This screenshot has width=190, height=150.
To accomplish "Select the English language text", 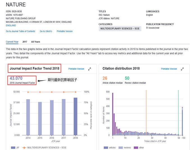I will (150, 15).
